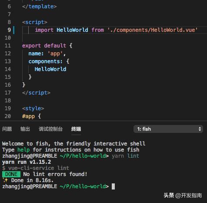
Task: Click the 'app' string value on line 12
Action: tap(55, 54)
